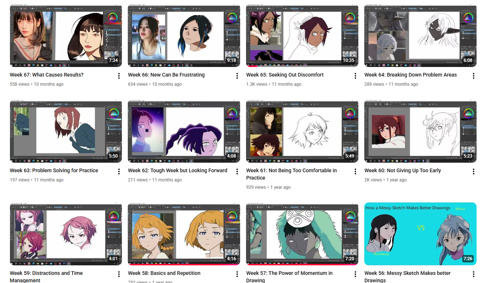Click the '211 views' count under Week 62
This screenshot has height=283, width=488.
138,180
